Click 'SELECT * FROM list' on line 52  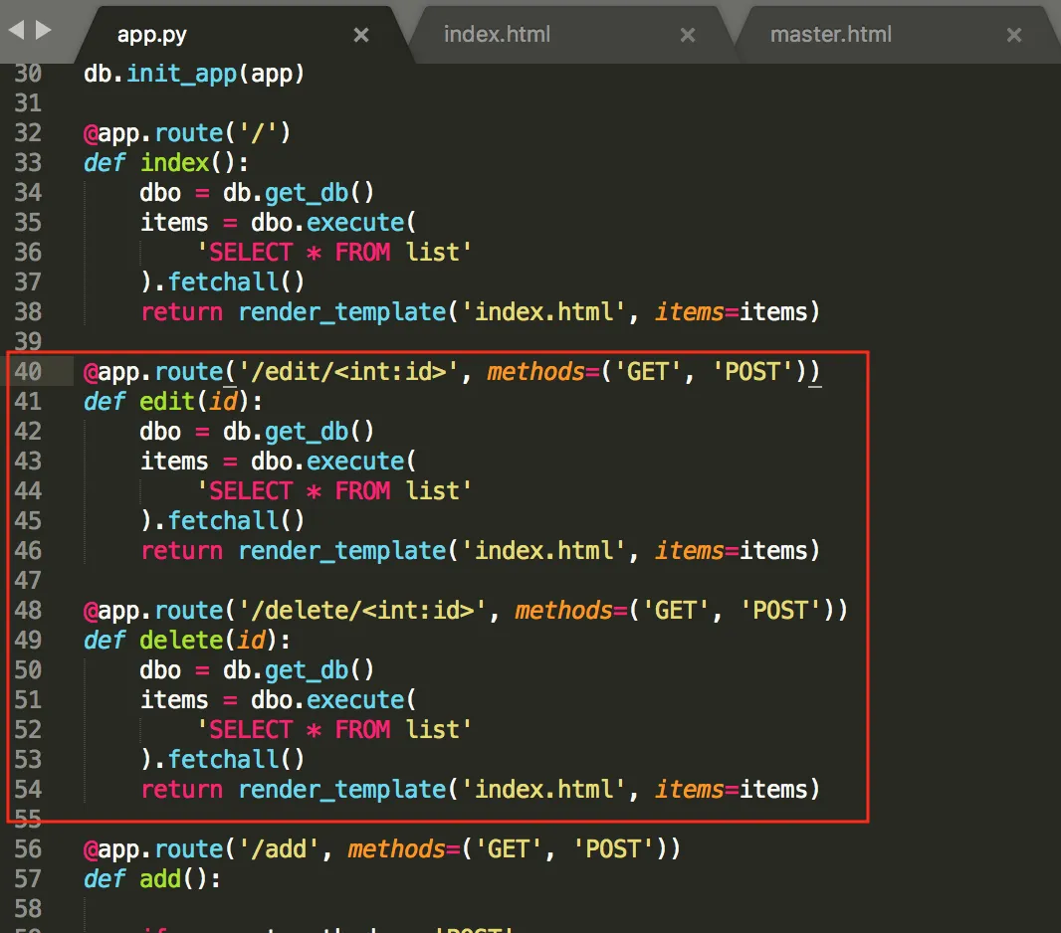tap(334, 730)
